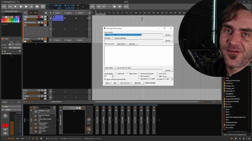The height and width of the screenshot is (141, 252).
Task: Stop playback with the transport stop button
Action: [x=21, y=7]
